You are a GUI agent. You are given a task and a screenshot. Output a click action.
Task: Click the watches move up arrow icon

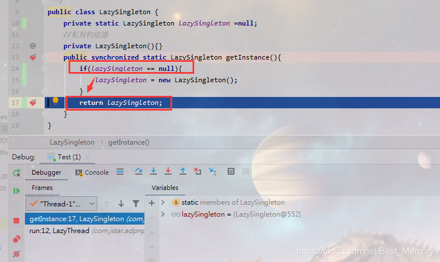[152, 233]
